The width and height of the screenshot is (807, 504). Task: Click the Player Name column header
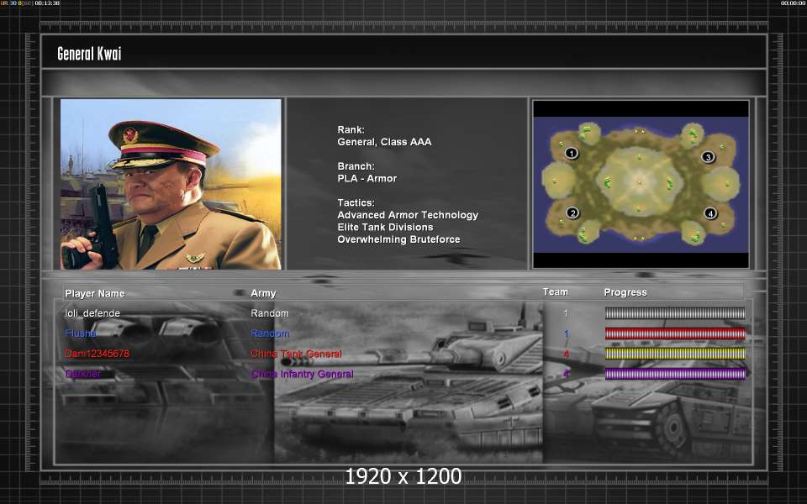pyautogui.click(x=95, y=293)
